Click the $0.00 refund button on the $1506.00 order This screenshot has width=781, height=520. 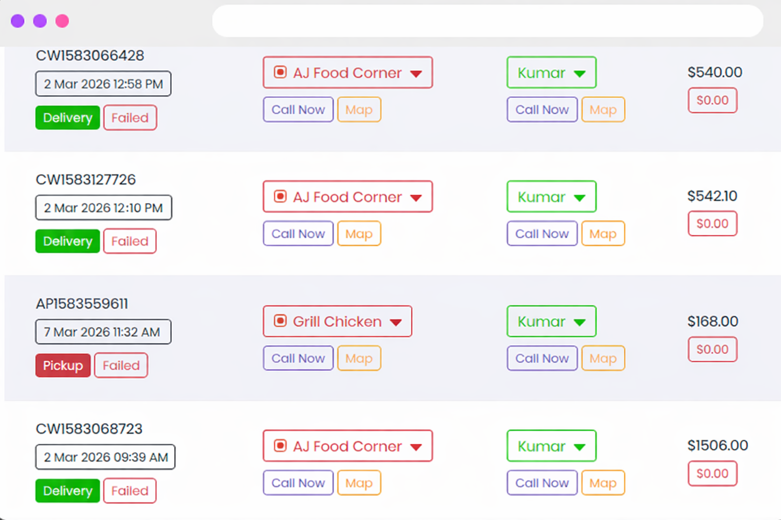[712, 473]
